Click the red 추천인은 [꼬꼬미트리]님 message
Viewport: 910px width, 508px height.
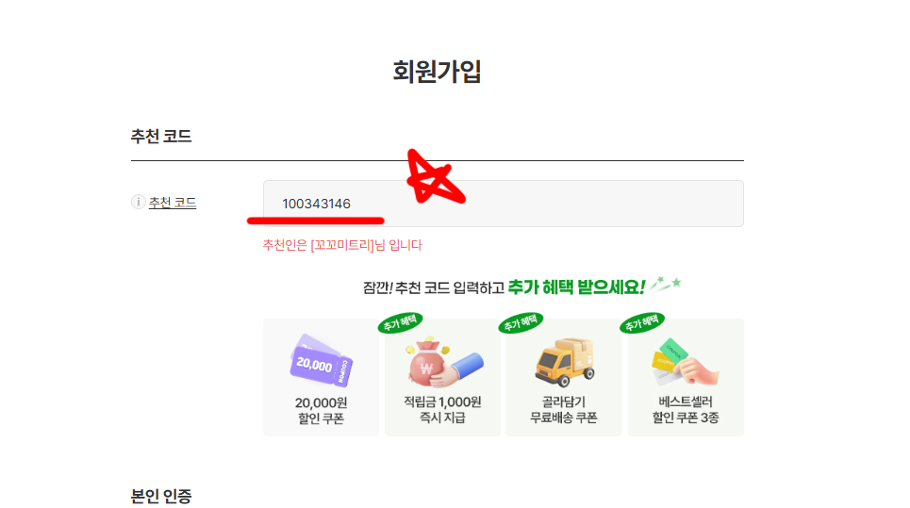tap(342, 245)
